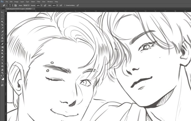The image size is (191, 121).
Task: Click the Photoshop Ps logo
Action: pos(2,2)
